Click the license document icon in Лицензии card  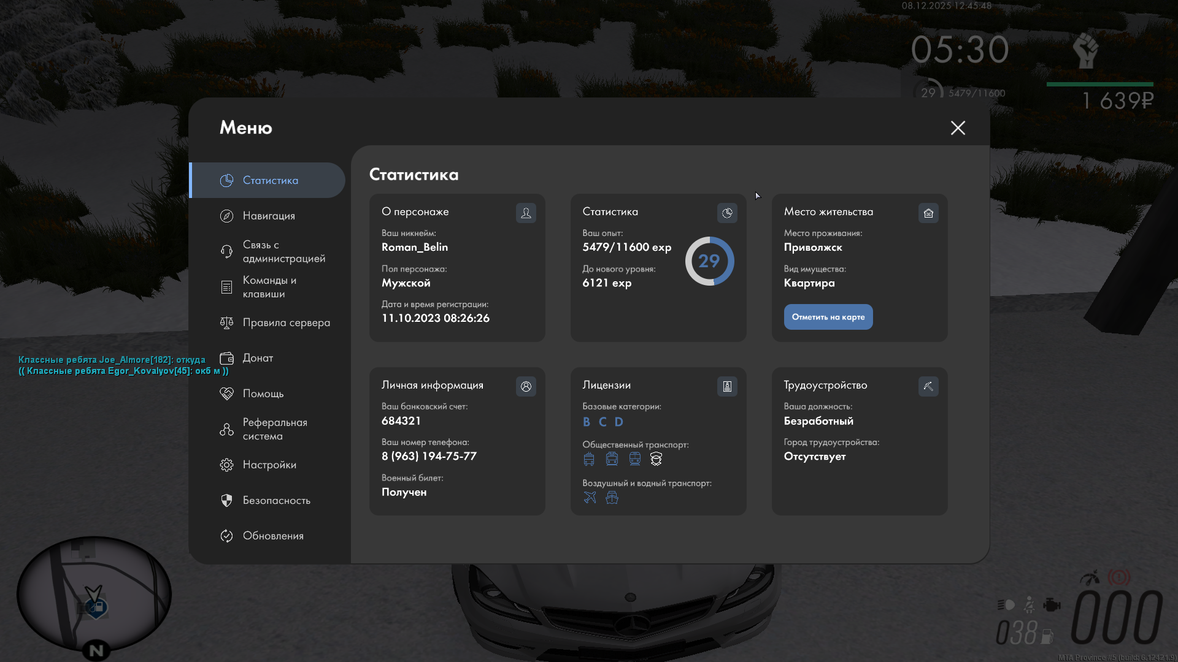tap(727, 386)
